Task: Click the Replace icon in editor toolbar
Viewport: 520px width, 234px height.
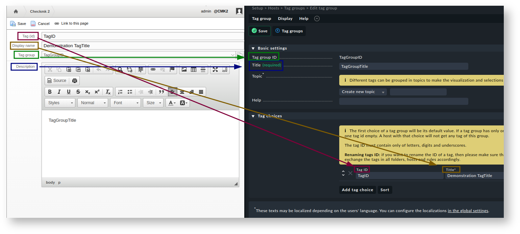Action: click(x=130, y=69)
